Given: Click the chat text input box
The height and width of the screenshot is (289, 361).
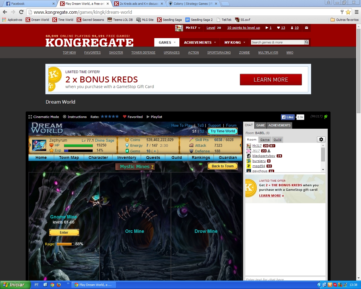Looking at the screenshot, I should pyautogui.click(x=285, y=279).
